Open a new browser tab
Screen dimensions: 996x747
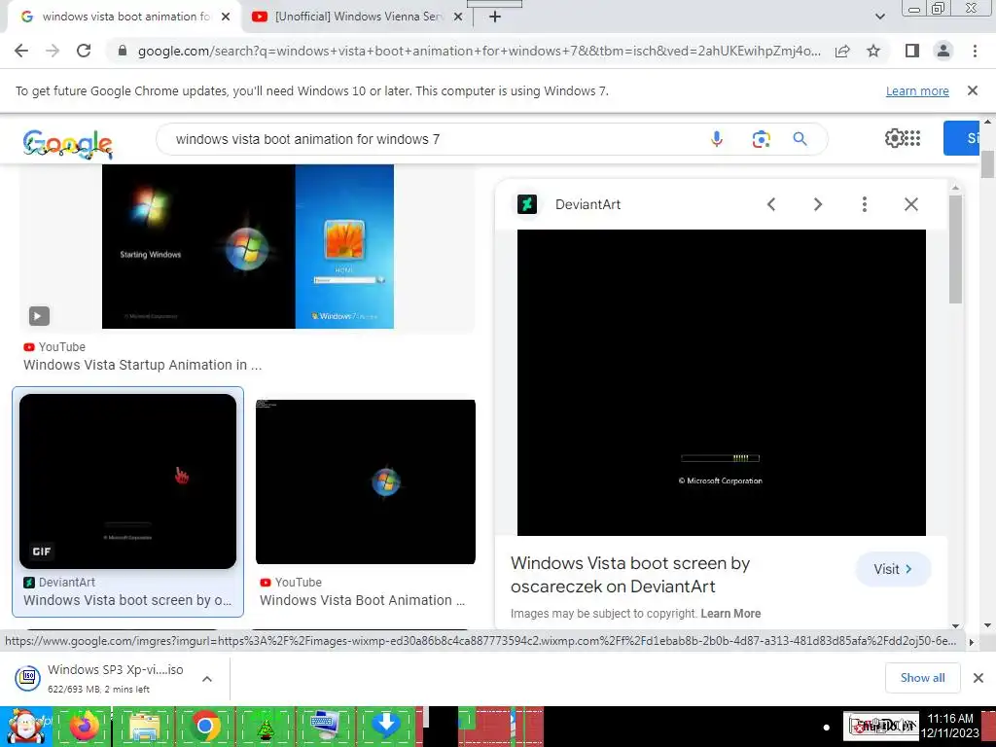495,17
